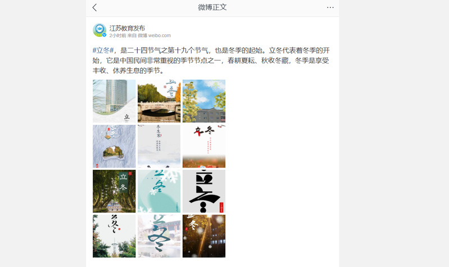Viewport: 449px width, 267px height.
Task: Open the #立冬# hashtag link
Action: [x=103, y=51]
